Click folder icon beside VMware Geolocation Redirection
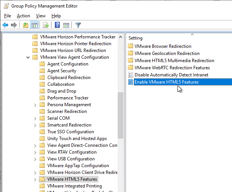 click(x=130, y=53)
